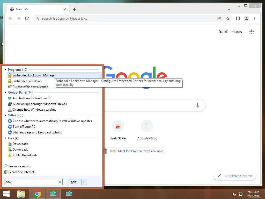The width and height of the screenshot is (265, 199).
Task: Collapse the Programs (19) results group
Action: click(5, 69)
